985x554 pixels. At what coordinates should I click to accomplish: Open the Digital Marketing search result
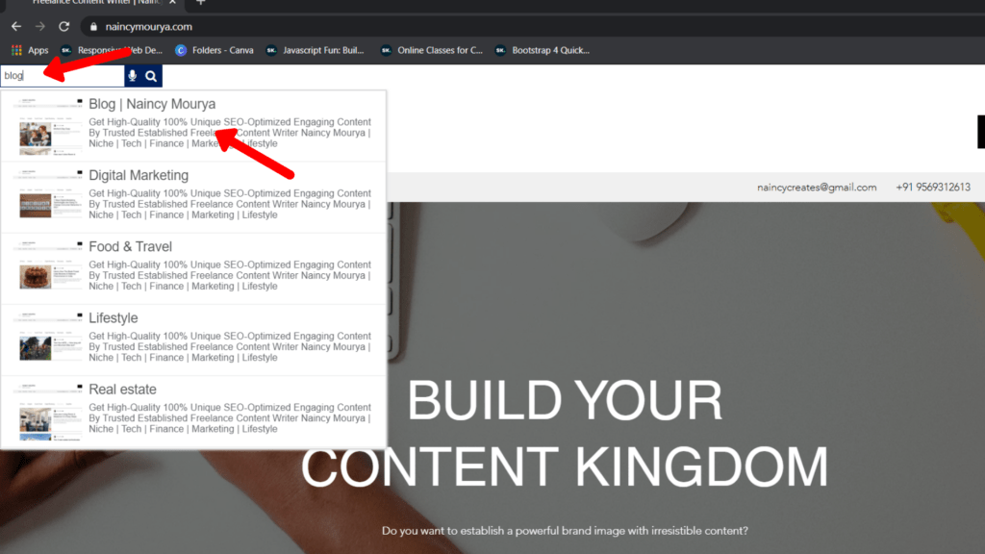coord(138,175)
